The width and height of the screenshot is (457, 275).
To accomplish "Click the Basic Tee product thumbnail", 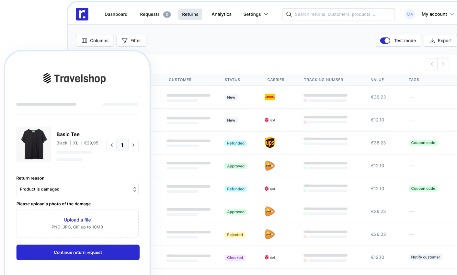I will tap(34, 144).
